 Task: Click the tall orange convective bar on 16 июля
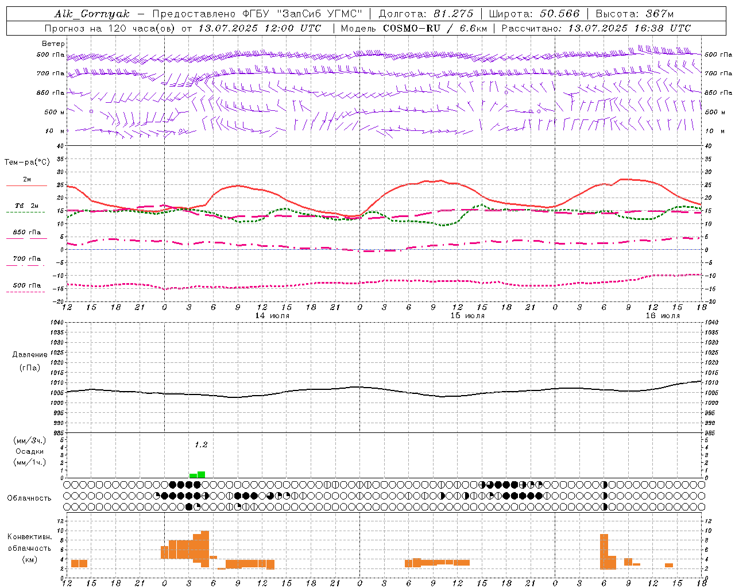tap(604, 551)
